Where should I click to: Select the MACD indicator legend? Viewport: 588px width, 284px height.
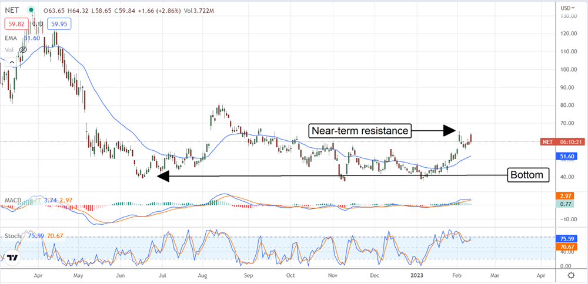coord(12,201)
